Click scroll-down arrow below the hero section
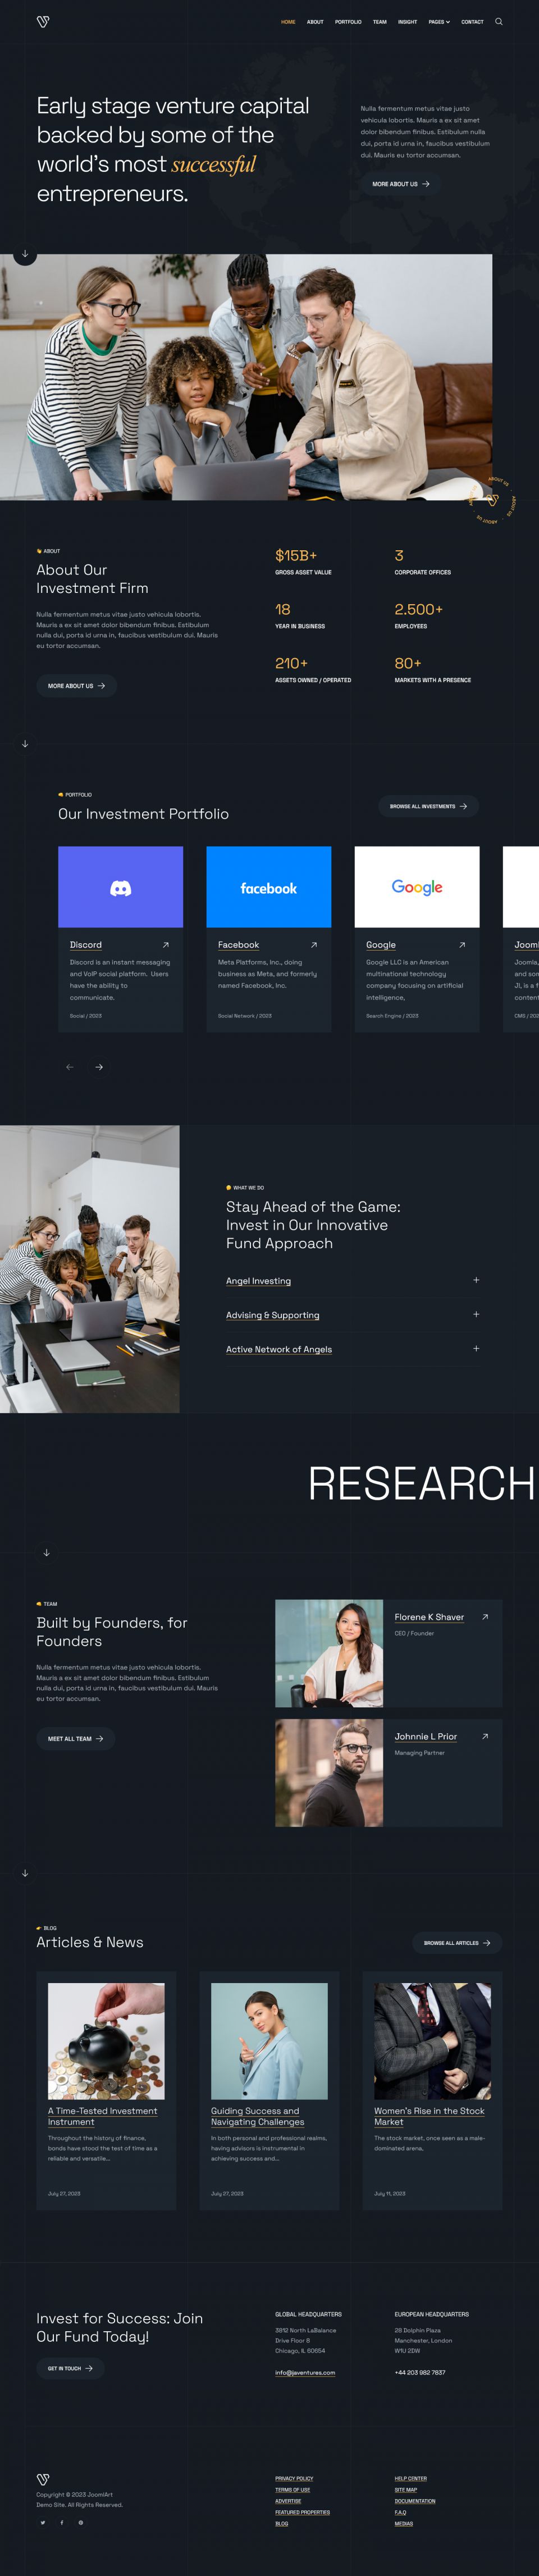Viewport: 539px width, 2576px height. click(x=25, y=254)
